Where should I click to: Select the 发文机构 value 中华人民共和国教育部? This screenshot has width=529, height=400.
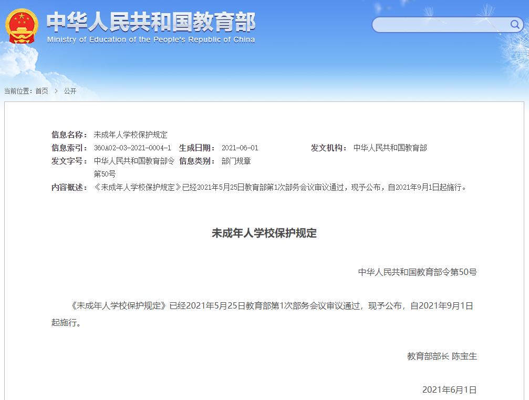pyautogui.click(x=391, y=148)
